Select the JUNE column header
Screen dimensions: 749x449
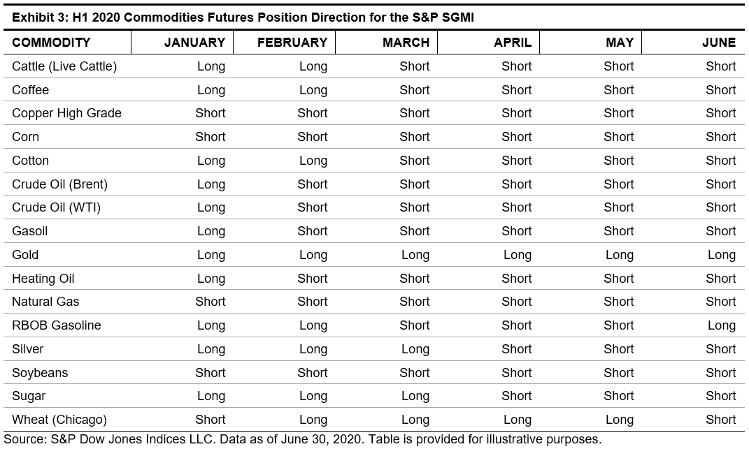pyautogui.click(x=719, y=43)
